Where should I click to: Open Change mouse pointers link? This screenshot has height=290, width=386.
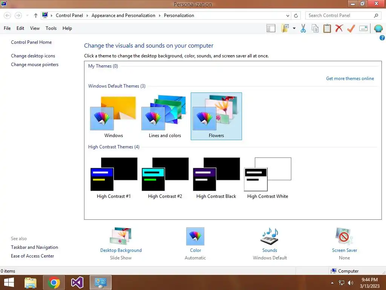click(x=35, y=64)
